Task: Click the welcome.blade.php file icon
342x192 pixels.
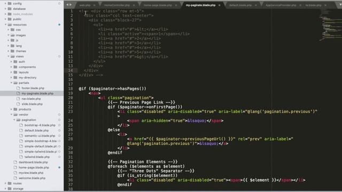Action: click(x=15, y=178)
